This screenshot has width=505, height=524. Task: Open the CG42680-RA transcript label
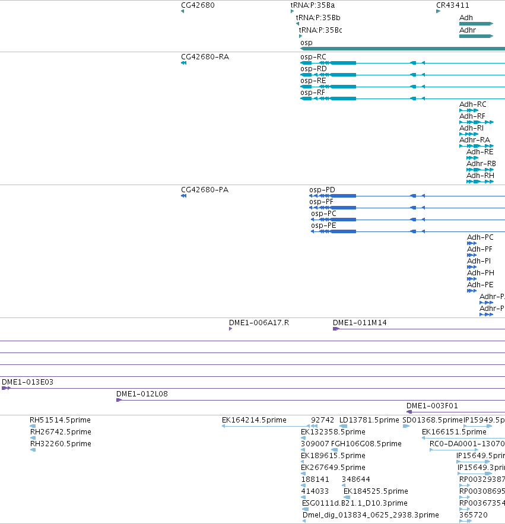point(205,57)
